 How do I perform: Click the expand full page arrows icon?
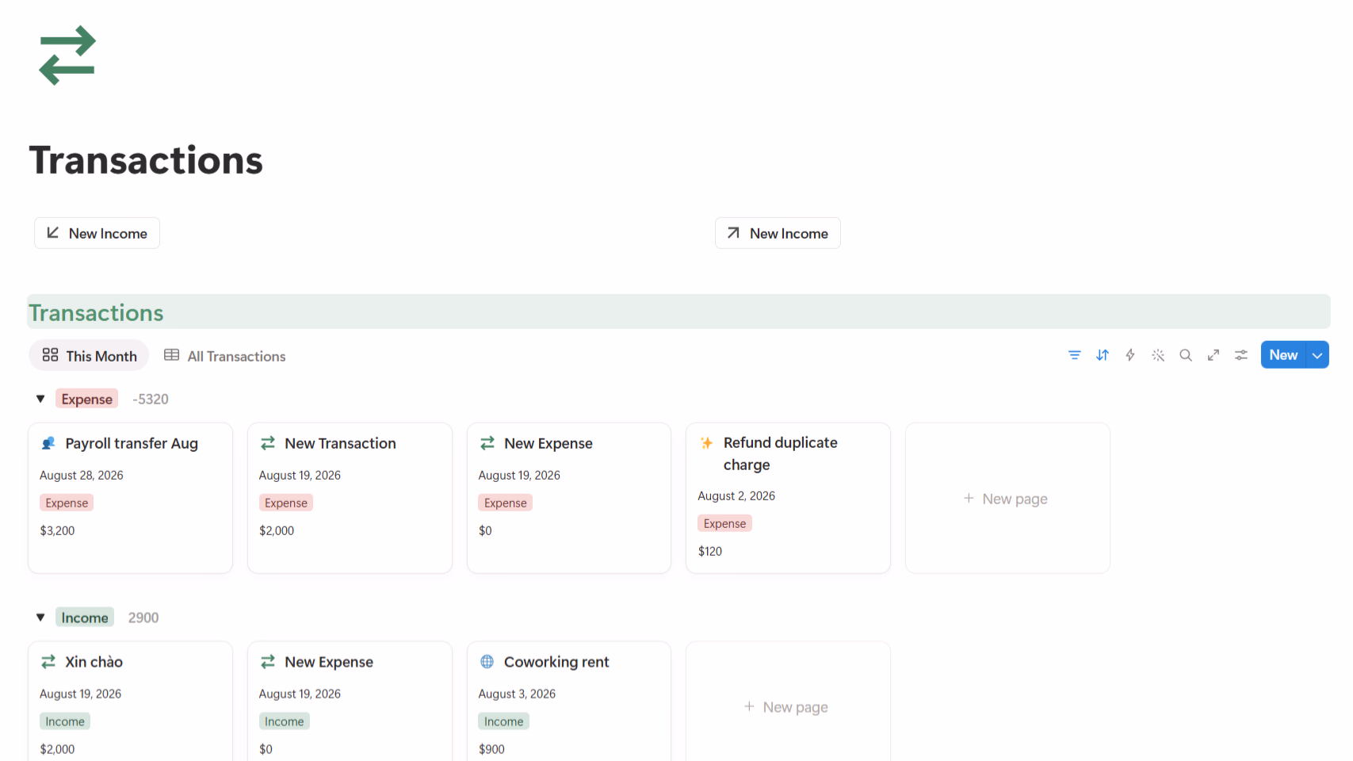[1213, 355]
